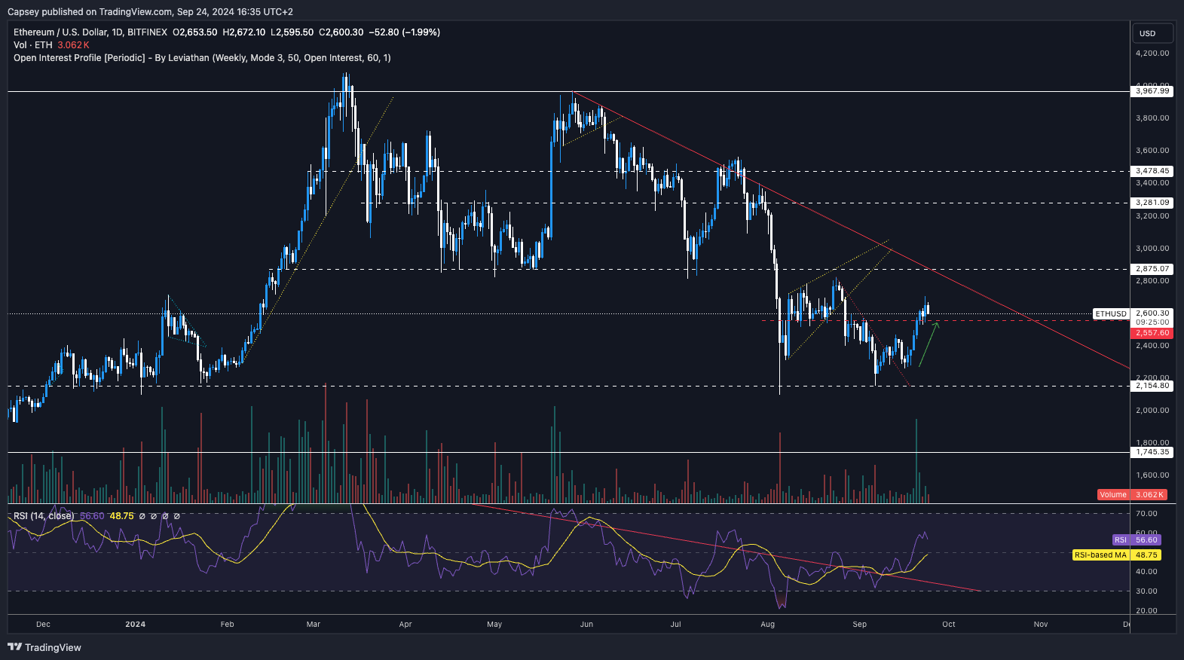This screenshot has height=660, width=1184.
Task: Open the Open Interest Profile indicator legend
Action: [202, 58]
